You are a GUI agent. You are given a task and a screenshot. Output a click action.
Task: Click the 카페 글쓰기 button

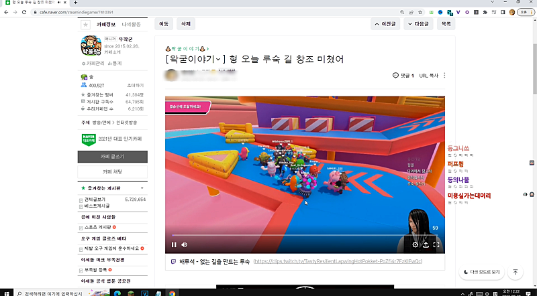coord(112,157)
